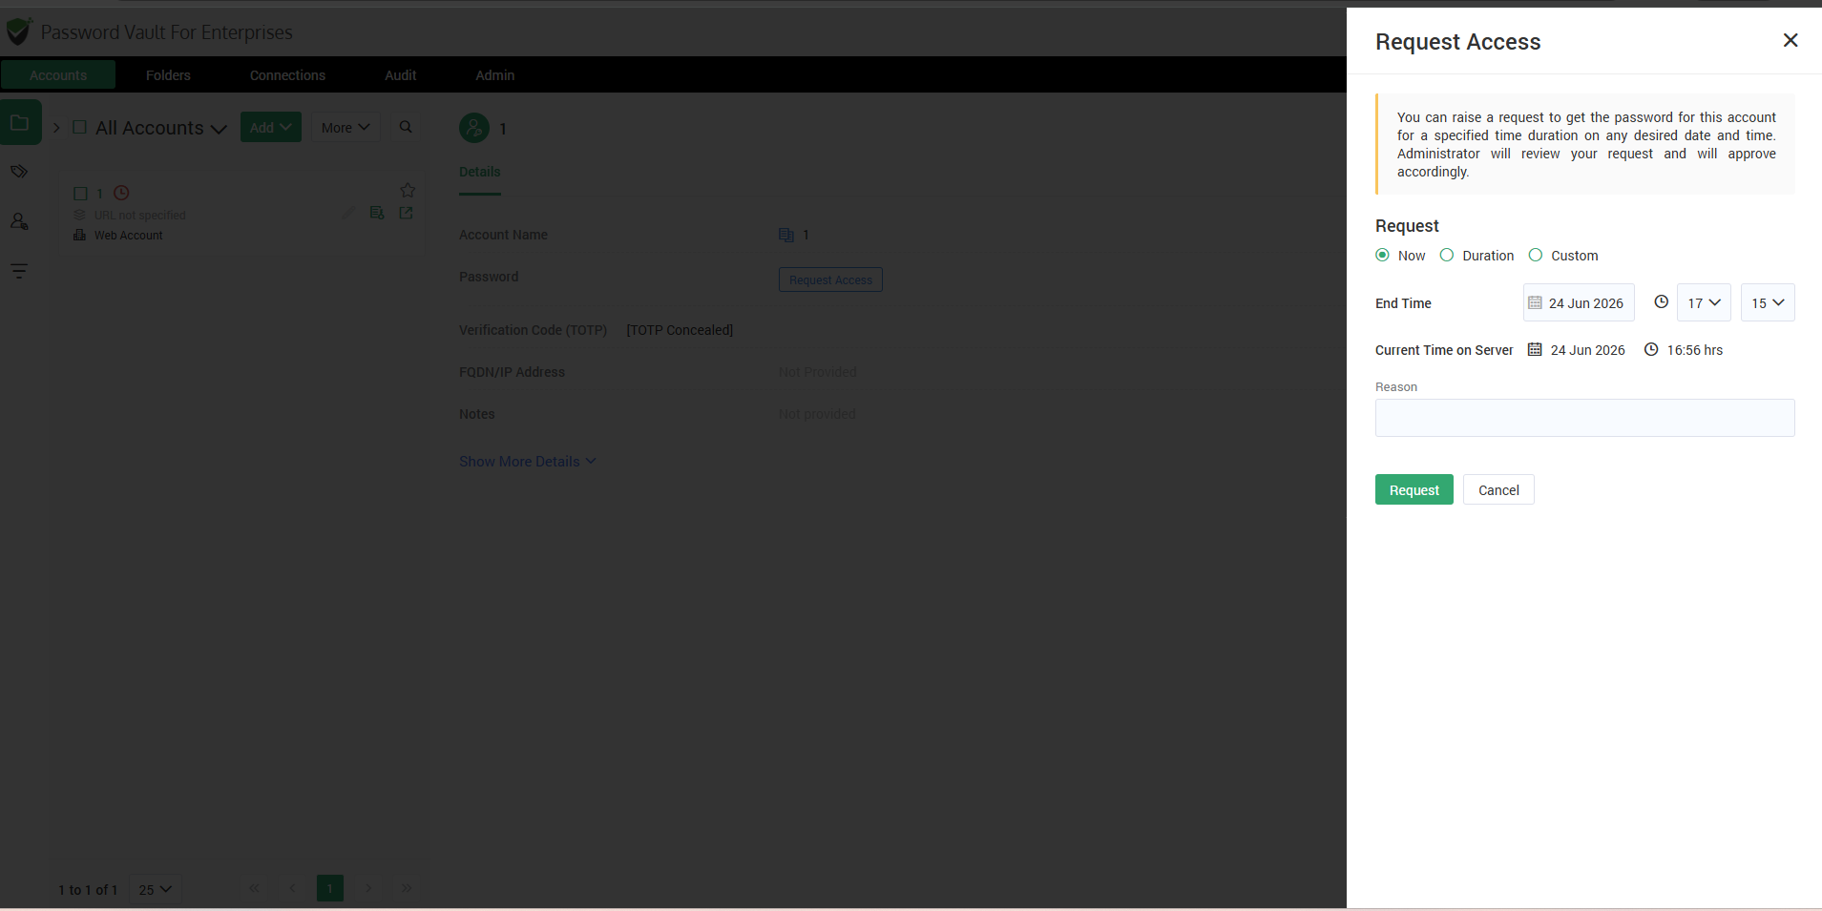This screenshot has width=1822, height=911.
Task: Click the '1 to 1 of 1' count
Action: click(x=88, y=890)
